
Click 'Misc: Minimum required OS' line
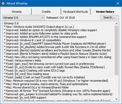(x=56, y=81)
